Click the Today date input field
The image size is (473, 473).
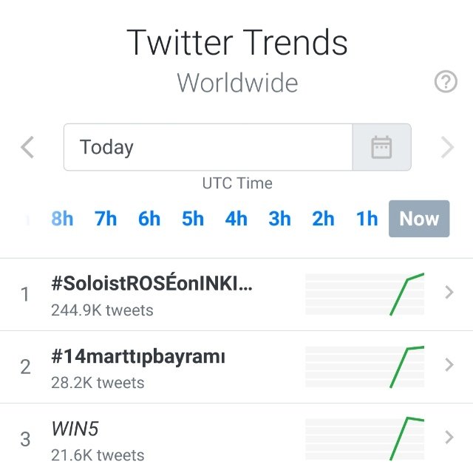click(208, 147)
